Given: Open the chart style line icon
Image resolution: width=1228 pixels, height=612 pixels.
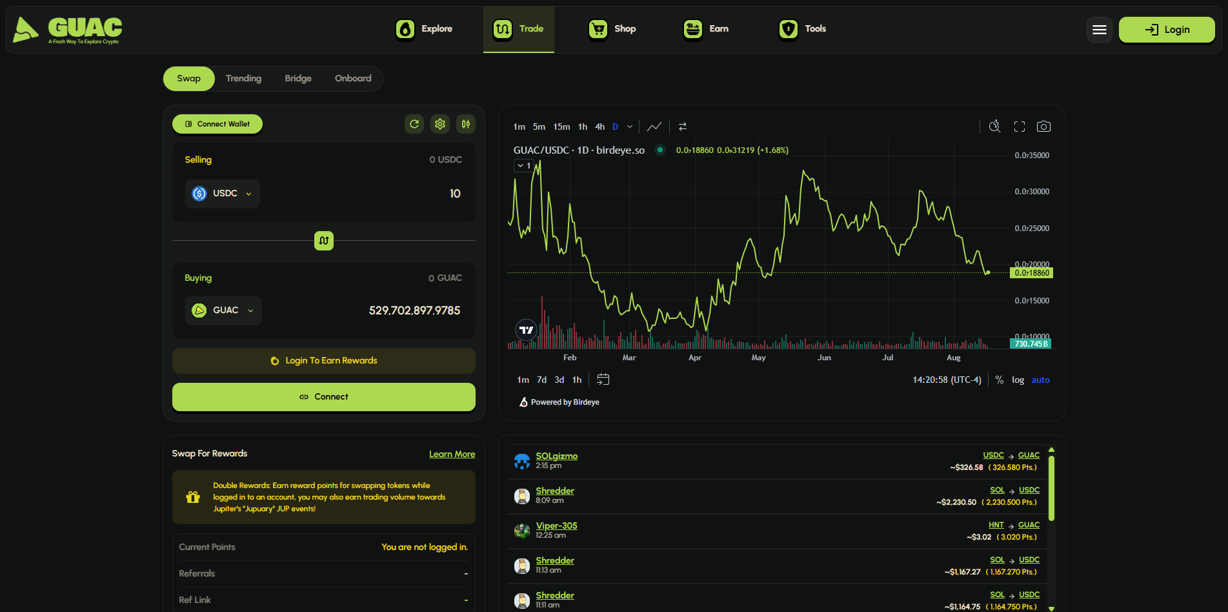Looking at the screenshot, I should pos(654,127).
